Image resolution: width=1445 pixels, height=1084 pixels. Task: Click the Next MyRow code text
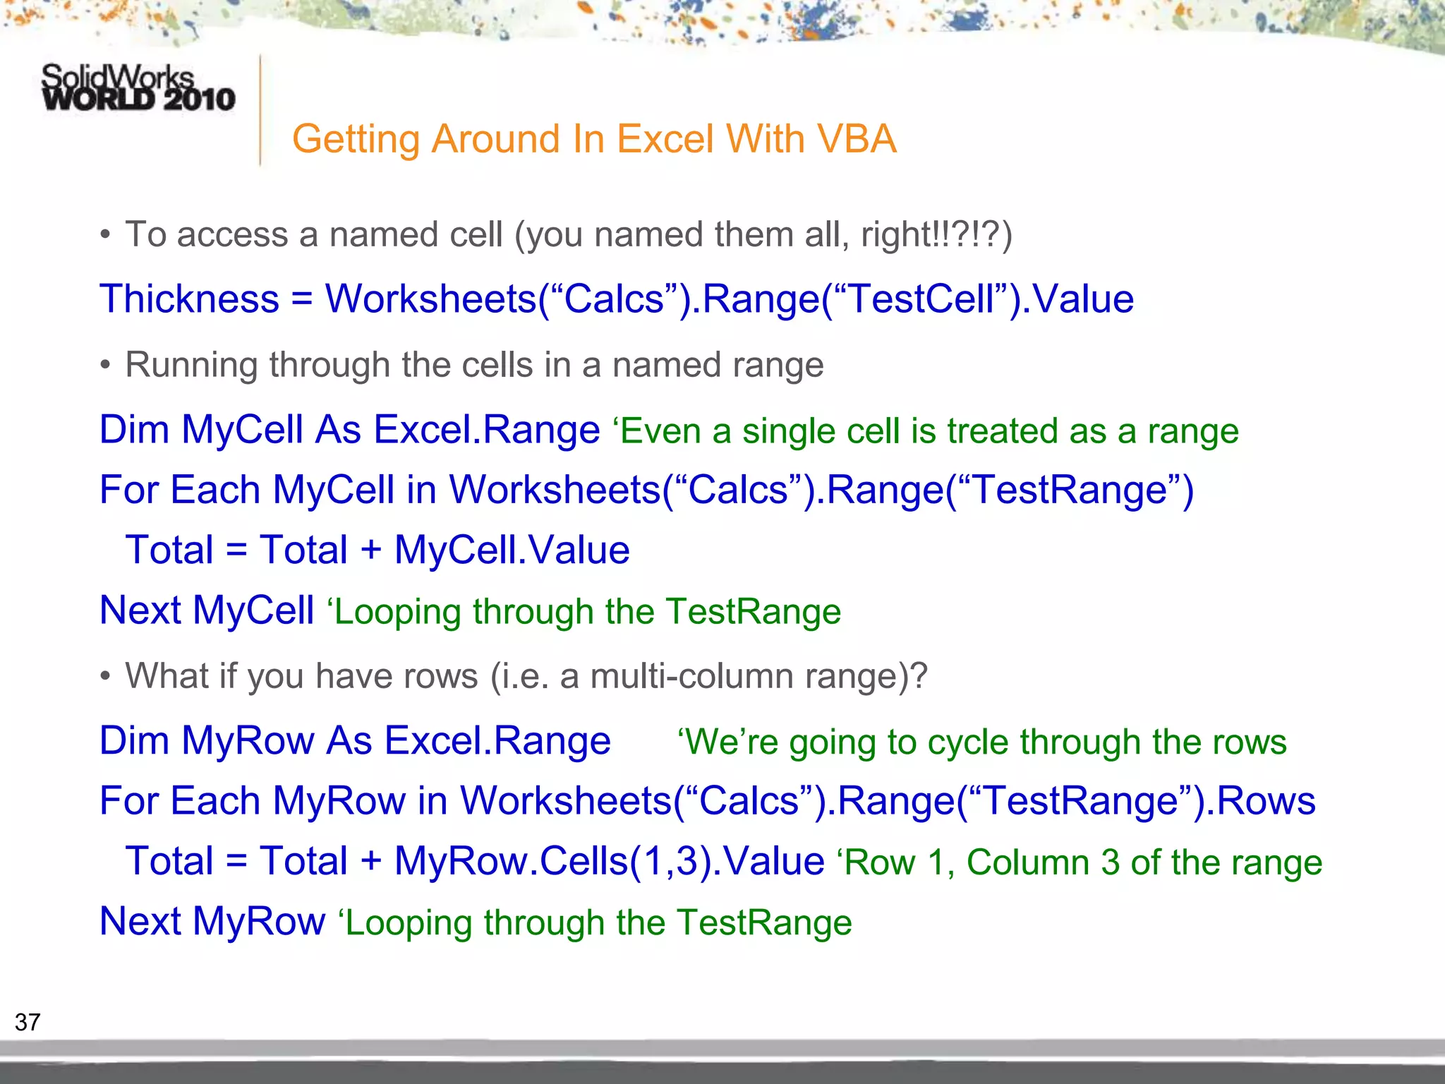pyautogui.click(x=212, y=921)
